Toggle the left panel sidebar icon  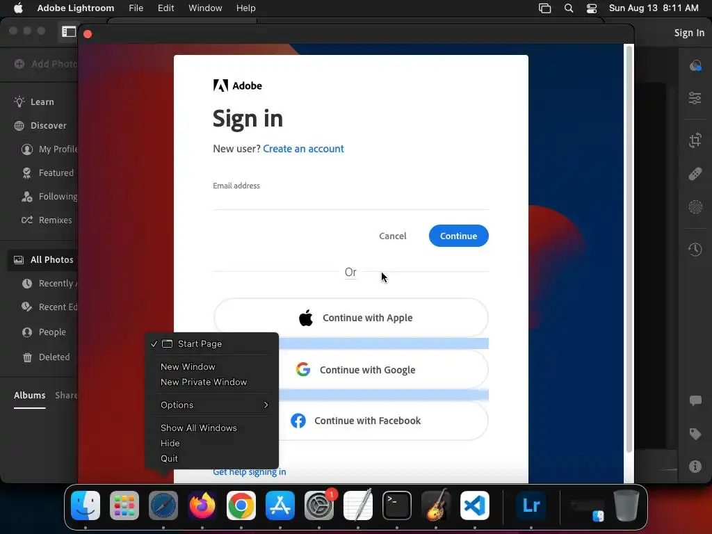pyautogui.click(x=69, y=31)
